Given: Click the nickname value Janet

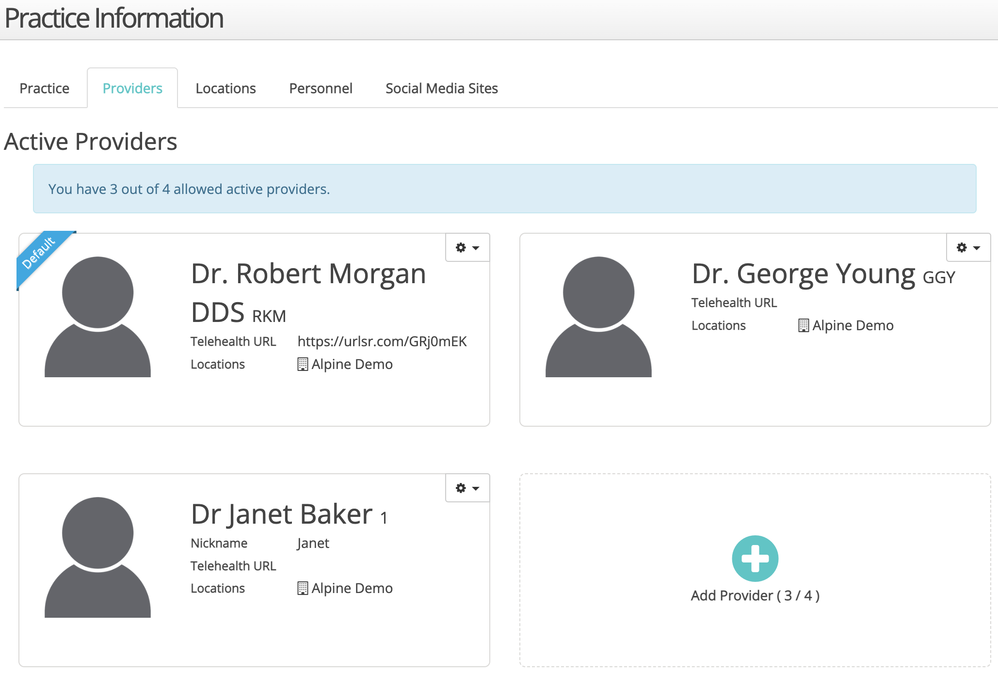Looking at the screenshot, I should click(x=313, y=543).
